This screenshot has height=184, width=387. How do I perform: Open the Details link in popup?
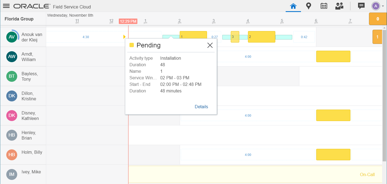(x=201, y=107)
